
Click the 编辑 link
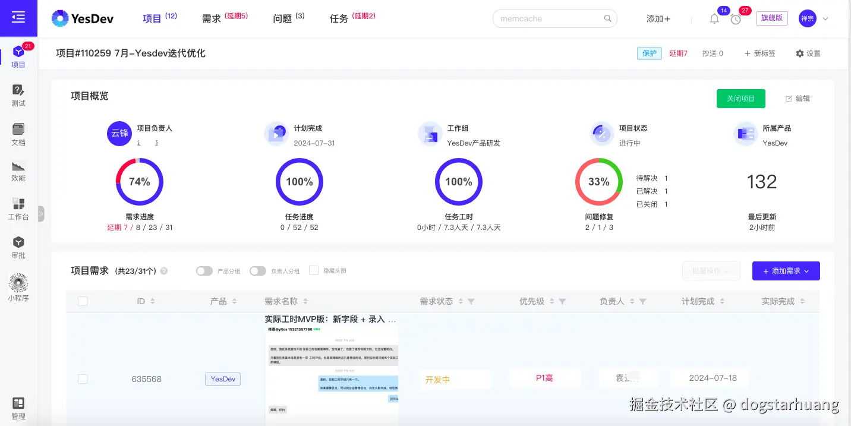tap(798, 99)
